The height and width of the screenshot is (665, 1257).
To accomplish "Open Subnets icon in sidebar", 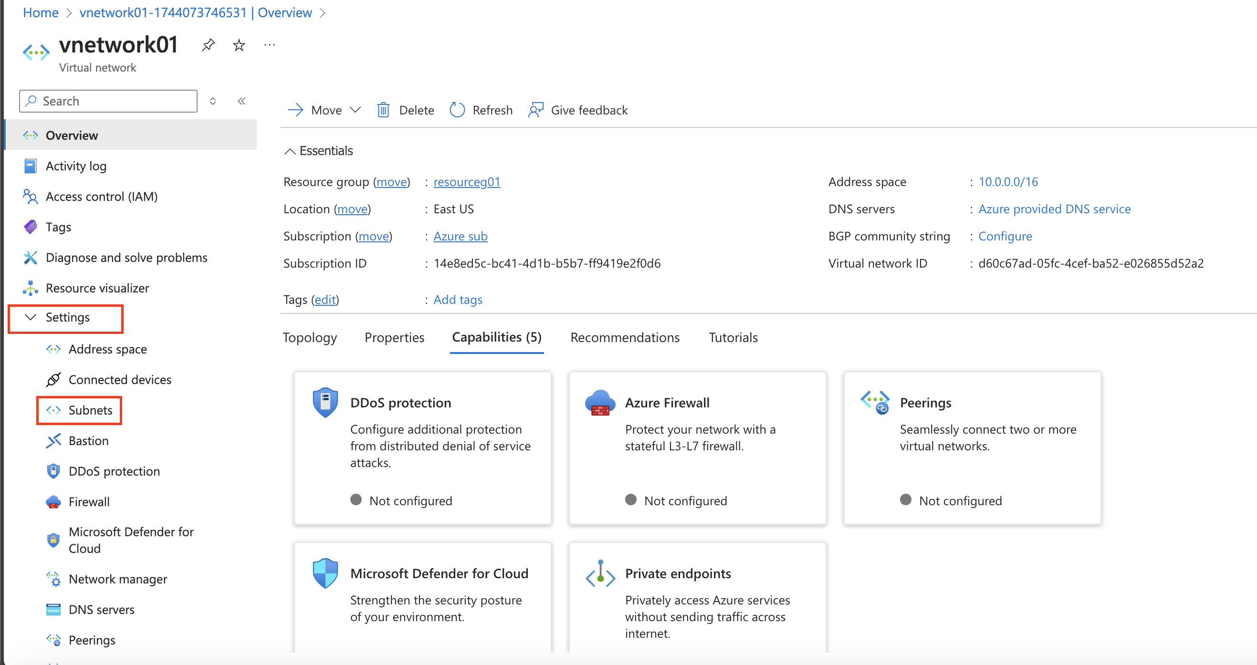I will [53, 410].
